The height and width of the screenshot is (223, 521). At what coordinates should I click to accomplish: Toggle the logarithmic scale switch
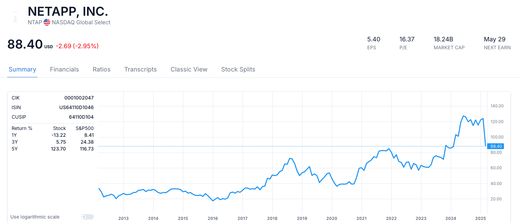[88, 217]
